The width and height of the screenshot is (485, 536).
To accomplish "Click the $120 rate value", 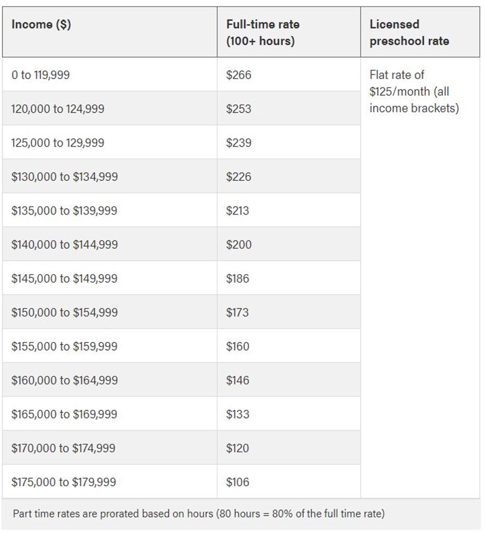I will [x=238, y=448].
